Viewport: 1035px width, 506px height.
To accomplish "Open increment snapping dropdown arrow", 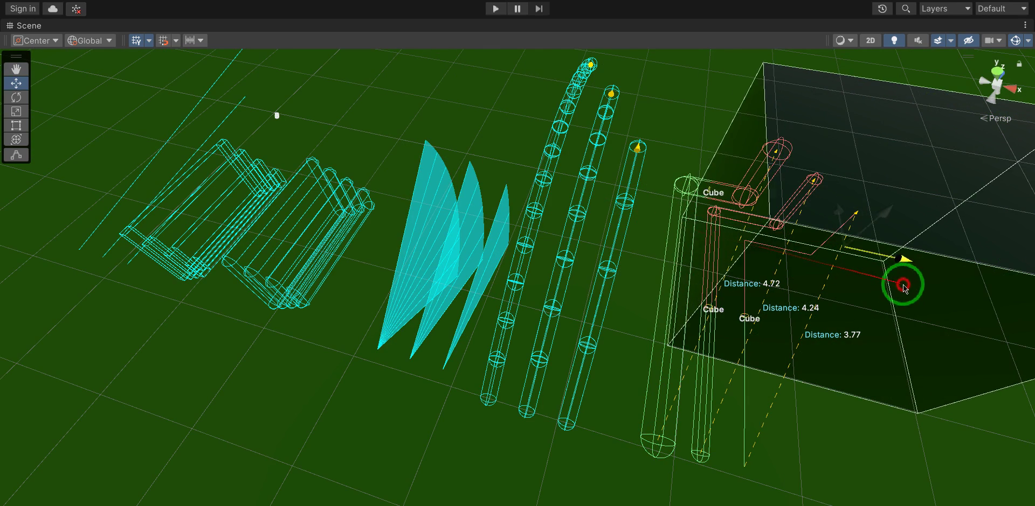I will click(x=201, y=40).
